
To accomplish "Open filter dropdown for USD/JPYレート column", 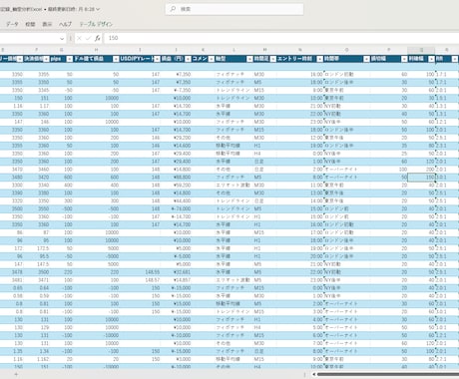I will (157, 59).
